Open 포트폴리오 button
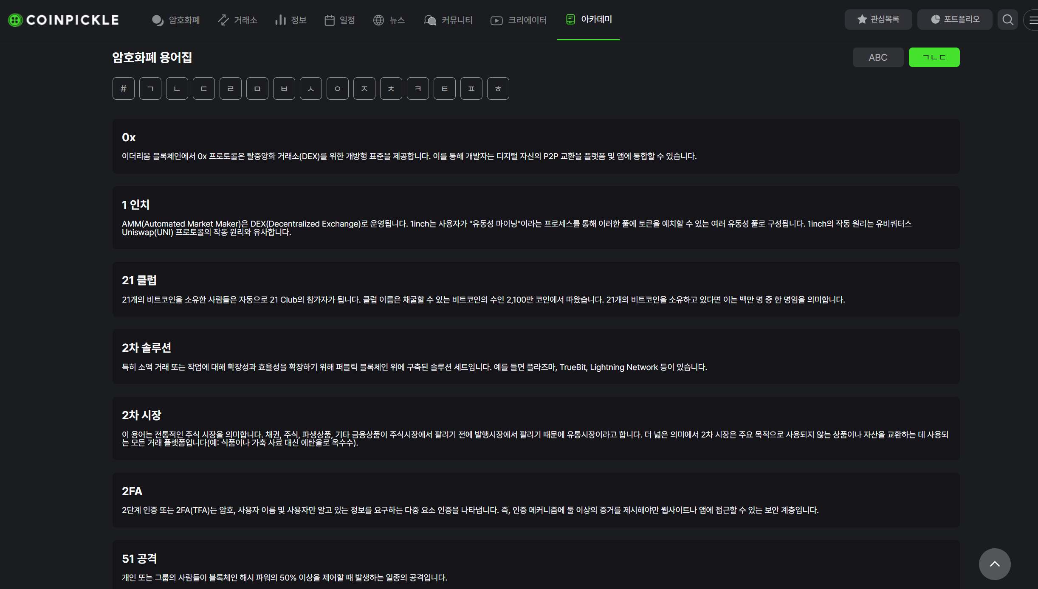 (x=955, y=20)
